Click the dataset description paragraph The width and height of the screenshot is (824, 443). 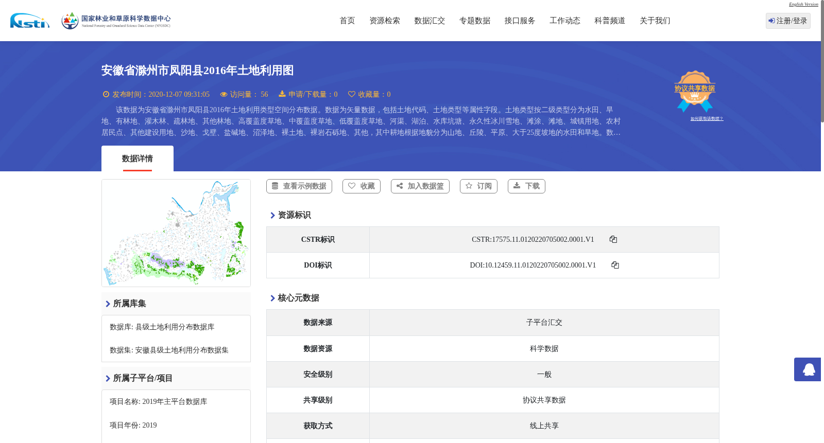[x=361, y=121]
